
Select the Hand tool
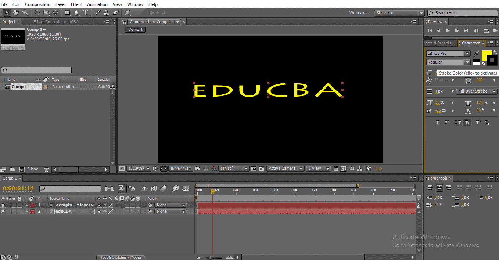(x=16, y=13)
